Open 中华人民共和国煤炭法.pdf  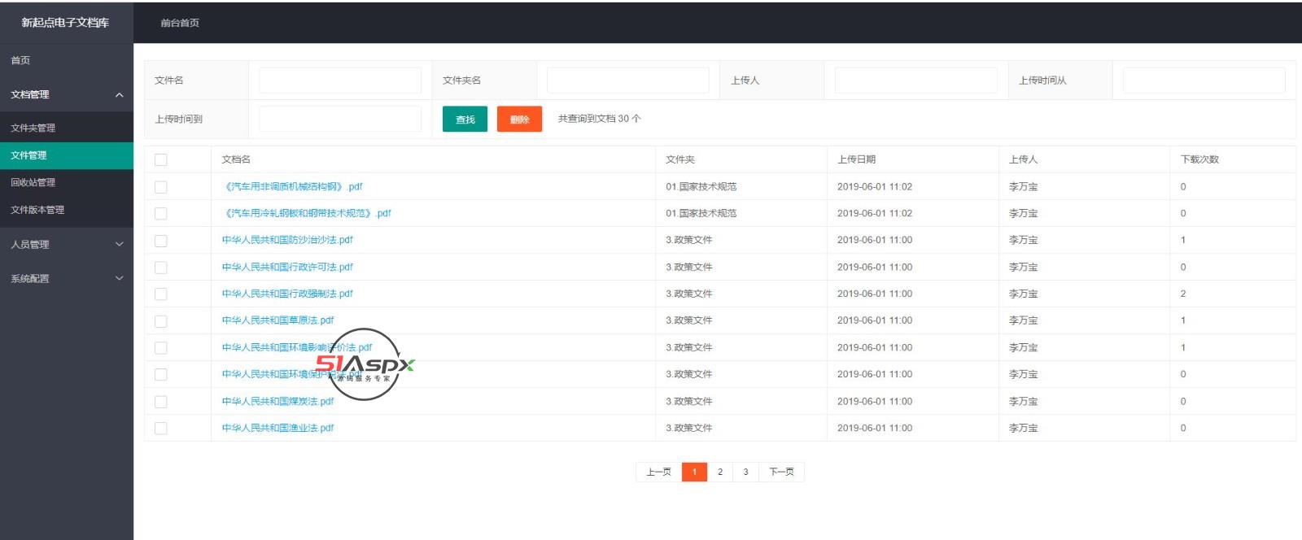(277, 401)
